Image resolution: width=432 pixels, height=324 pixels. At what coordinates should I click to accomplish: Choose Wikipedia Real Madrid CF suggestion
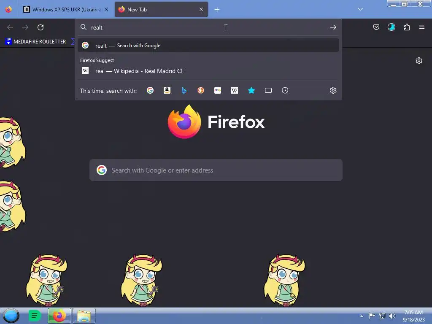208,71
